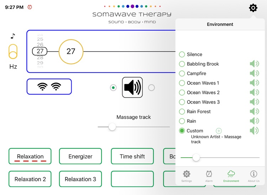Screen dimensions: 267x195
Task: Tap the 'Massage track' label
Action: point(133,117)
